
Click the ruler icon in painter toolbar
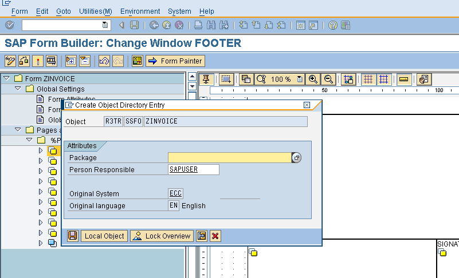(403, 79)
